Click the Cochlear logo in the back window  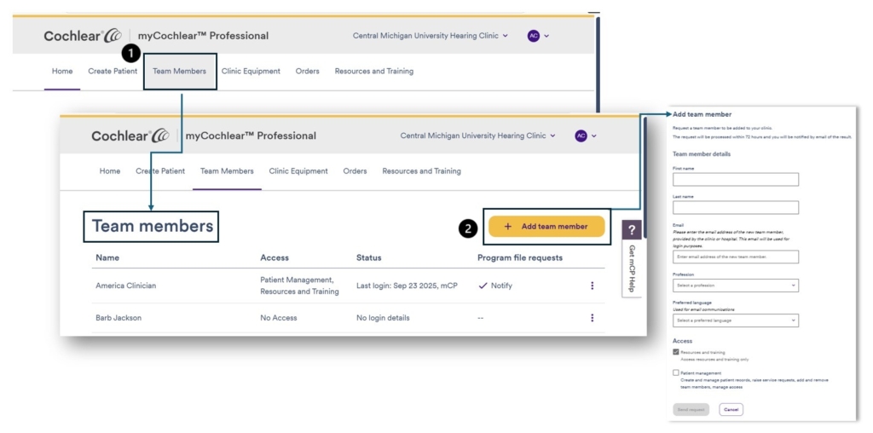point(83,36)
